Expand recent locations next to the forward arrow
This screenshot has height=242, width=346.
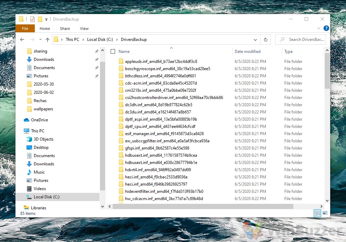pyautogui.click(x=40, y=40)
